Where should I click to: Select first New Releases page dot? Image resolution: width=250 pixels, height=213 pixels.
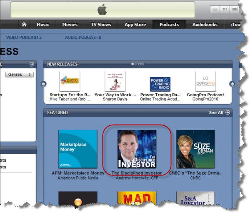coord(132,64)
